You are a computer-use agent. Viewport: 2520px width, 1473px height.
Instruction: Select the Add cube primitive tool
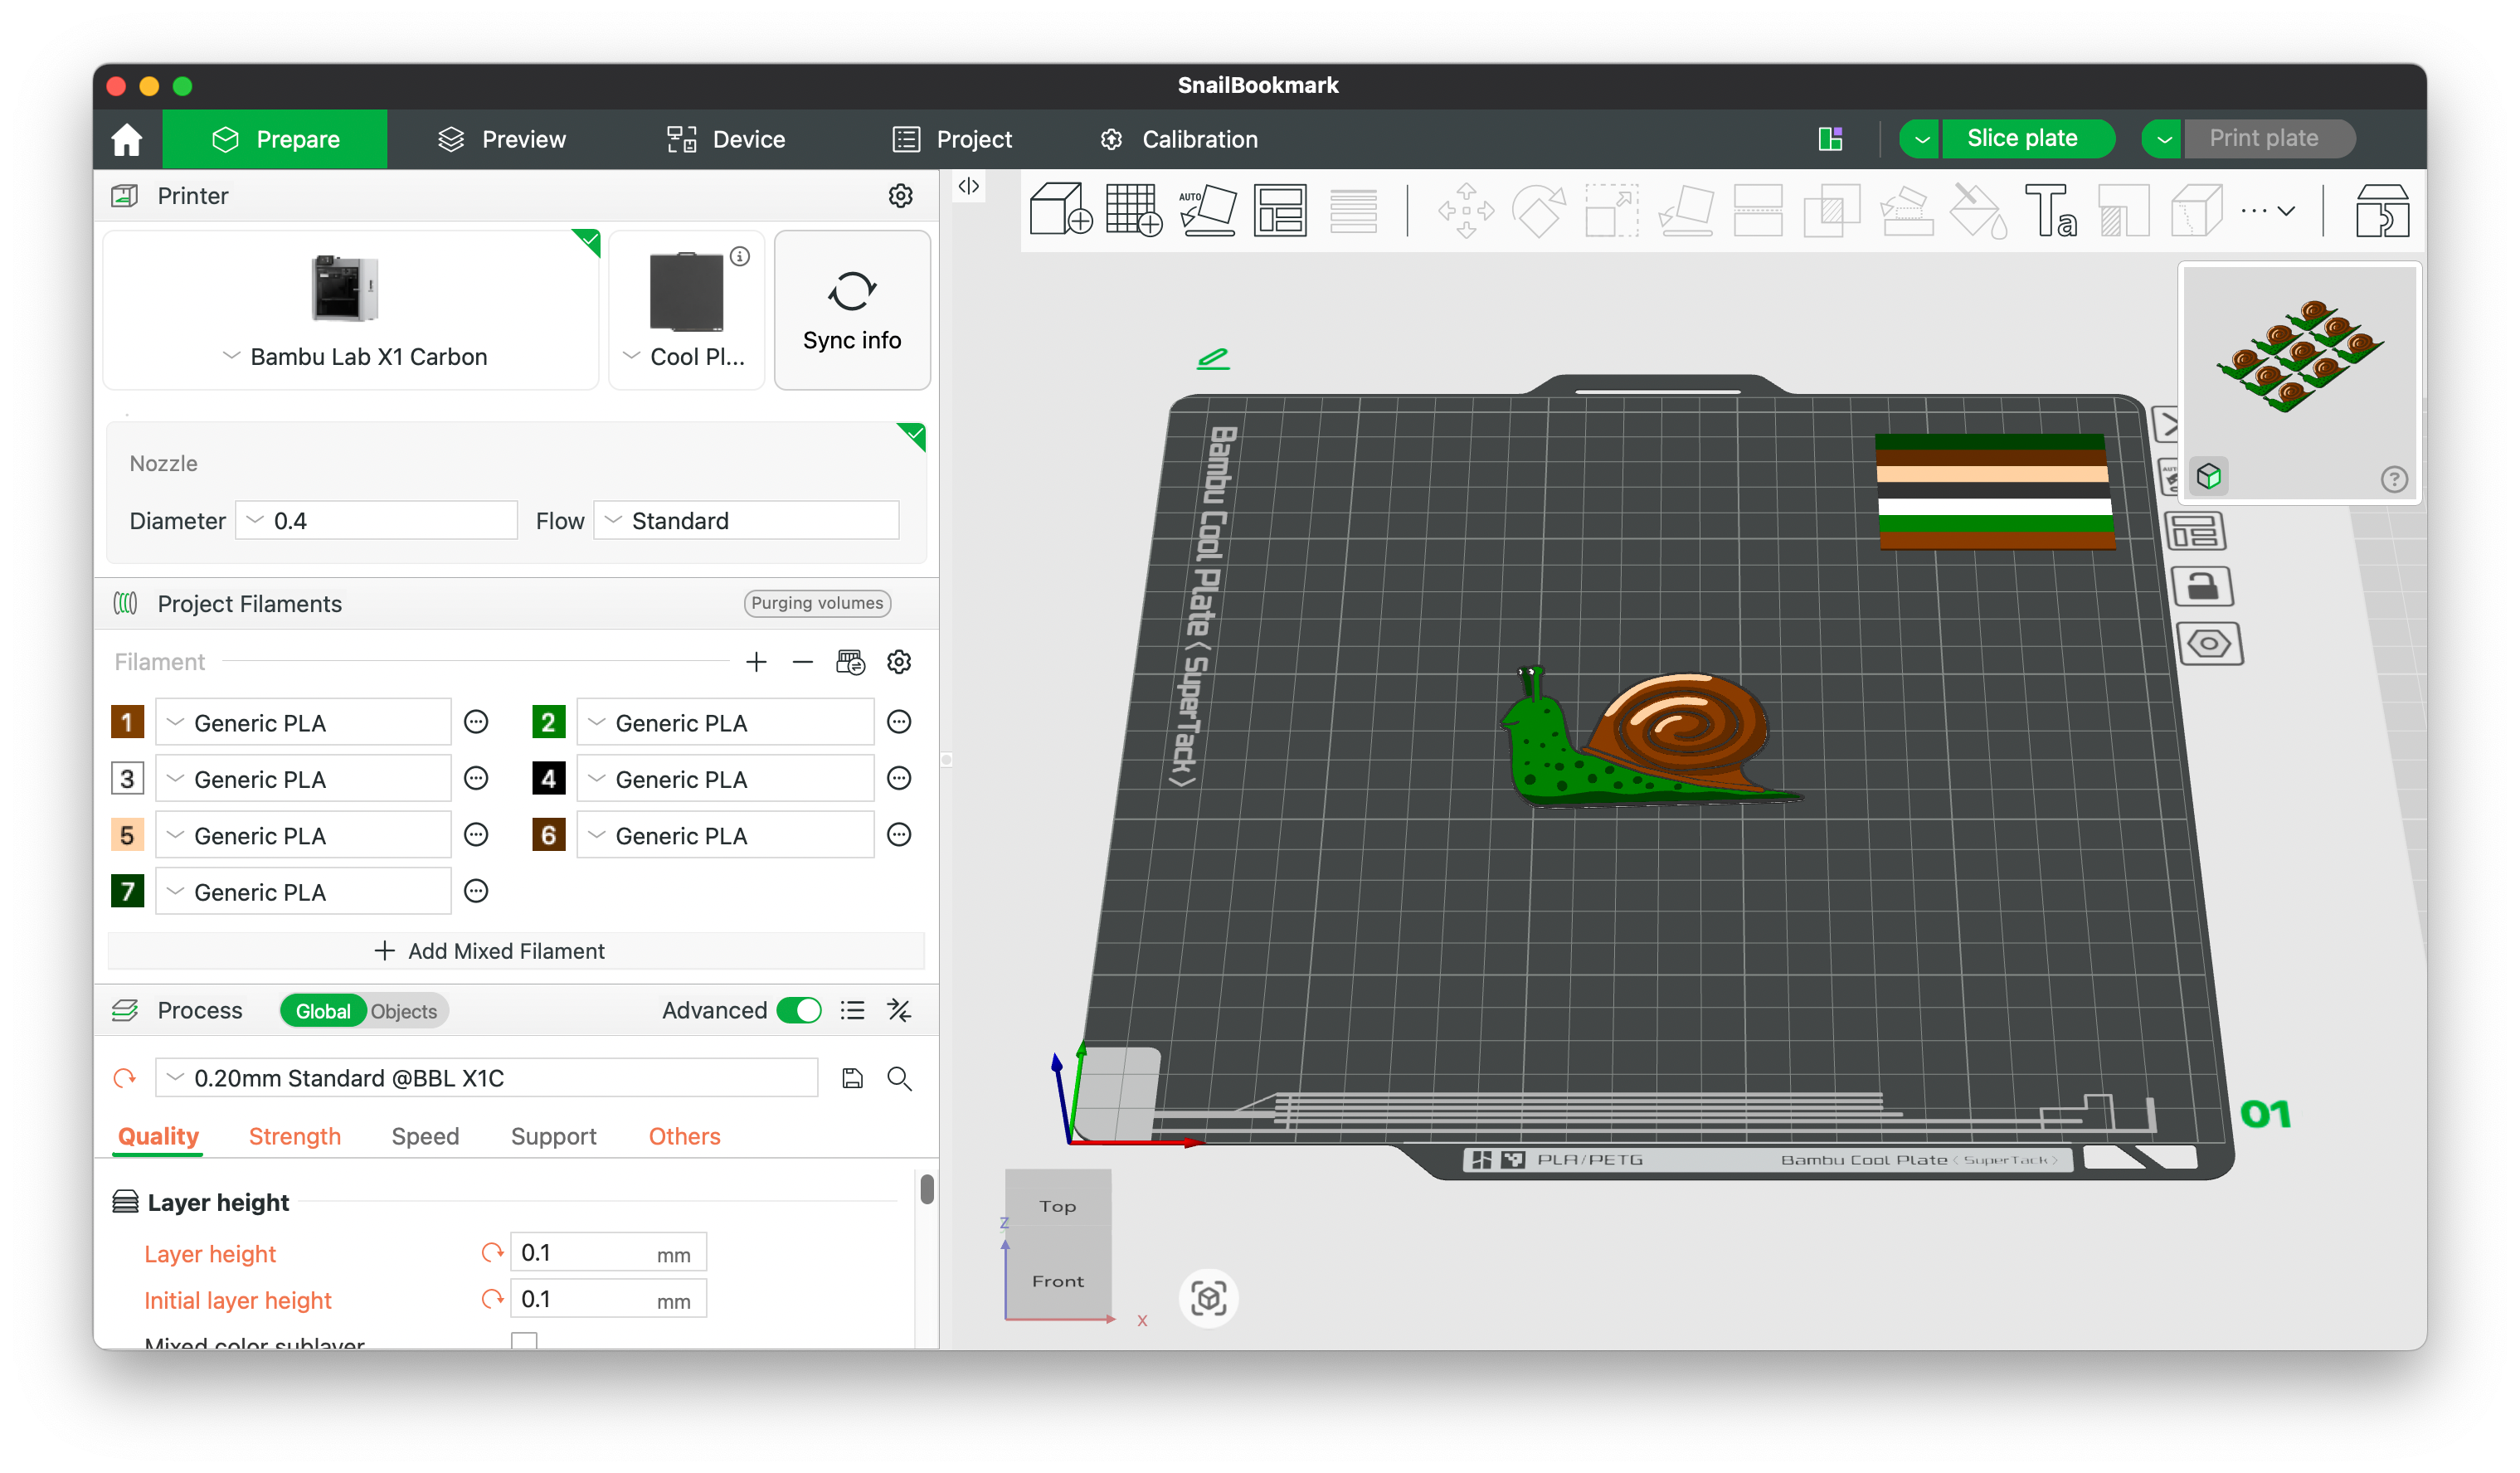[x=1060, y=210]
